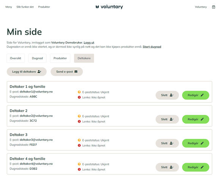This screenshot has width=220, height=182.
Task: Open Slik funker det in top navigation
Action: click(25, 7)
